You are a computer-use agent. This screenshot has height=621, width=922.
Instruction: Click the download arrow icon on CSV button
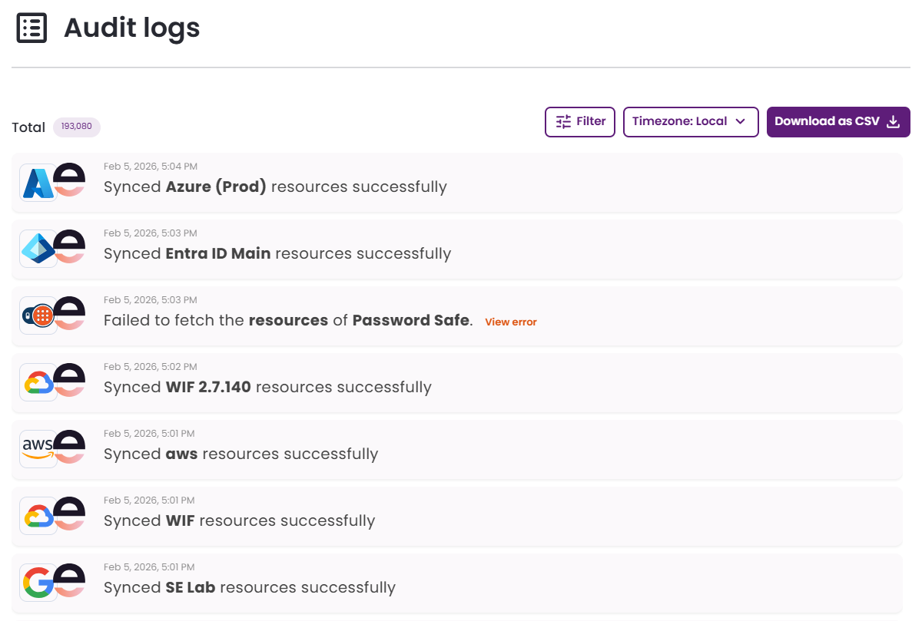pos(893,121)
